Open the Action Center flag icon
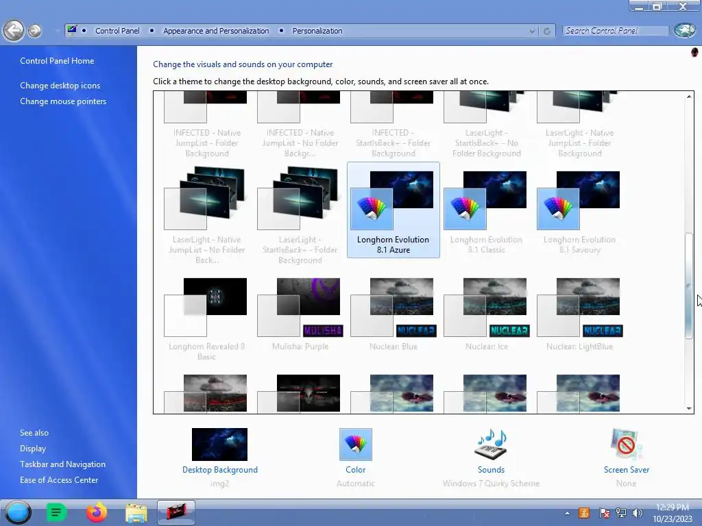 603,513
